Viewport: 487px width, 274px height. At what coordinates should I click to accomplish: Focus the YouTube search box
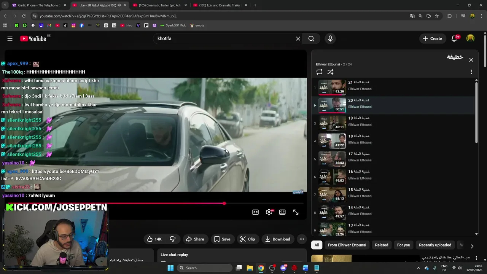[224, 38]
